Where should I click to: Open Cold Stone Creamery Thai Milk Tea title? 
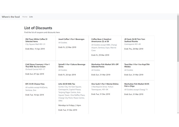37,66
